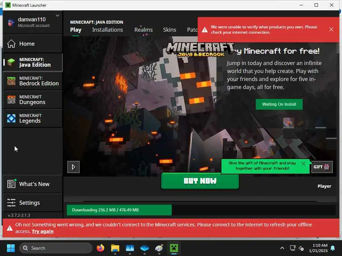This screenshot has height=256, width=342.
Task: Click the muted volume tray icon
Action: [x=301, y=248]
